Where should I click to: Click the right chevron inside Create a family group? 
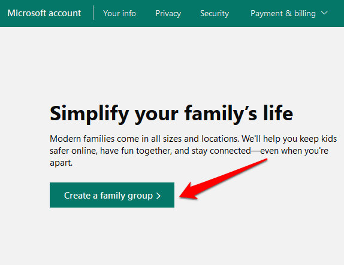point(158,196)
